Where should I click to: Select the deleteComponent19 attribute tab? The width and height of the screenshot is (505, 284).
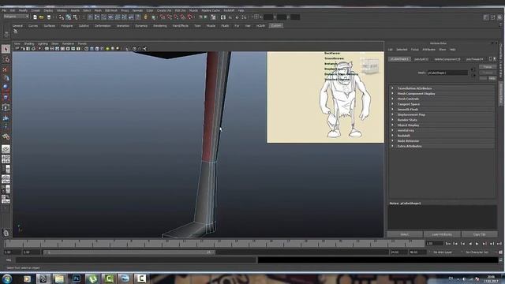[x=447, y=59]
